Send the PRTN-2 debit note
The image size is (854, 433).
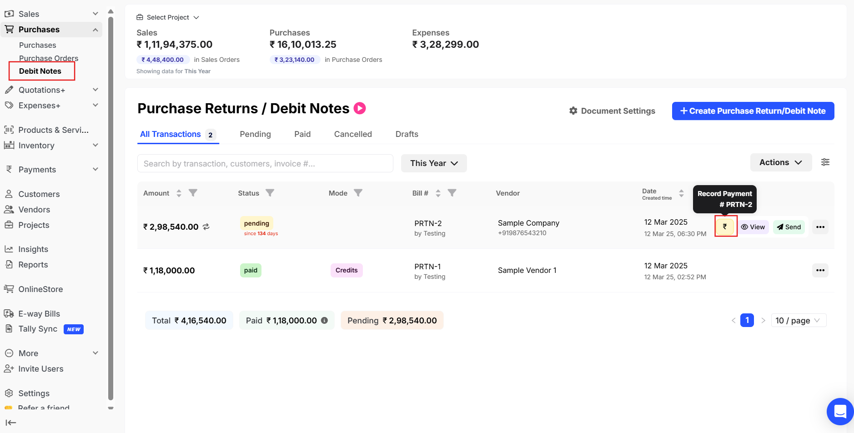coord(789,227)
